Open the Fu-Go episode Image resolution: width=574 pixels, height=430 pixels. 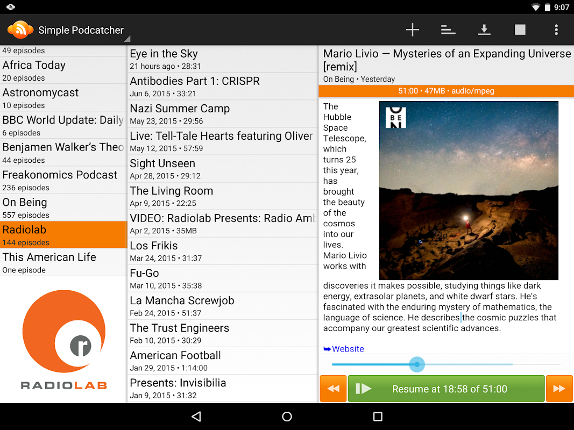tap(223, 278)
